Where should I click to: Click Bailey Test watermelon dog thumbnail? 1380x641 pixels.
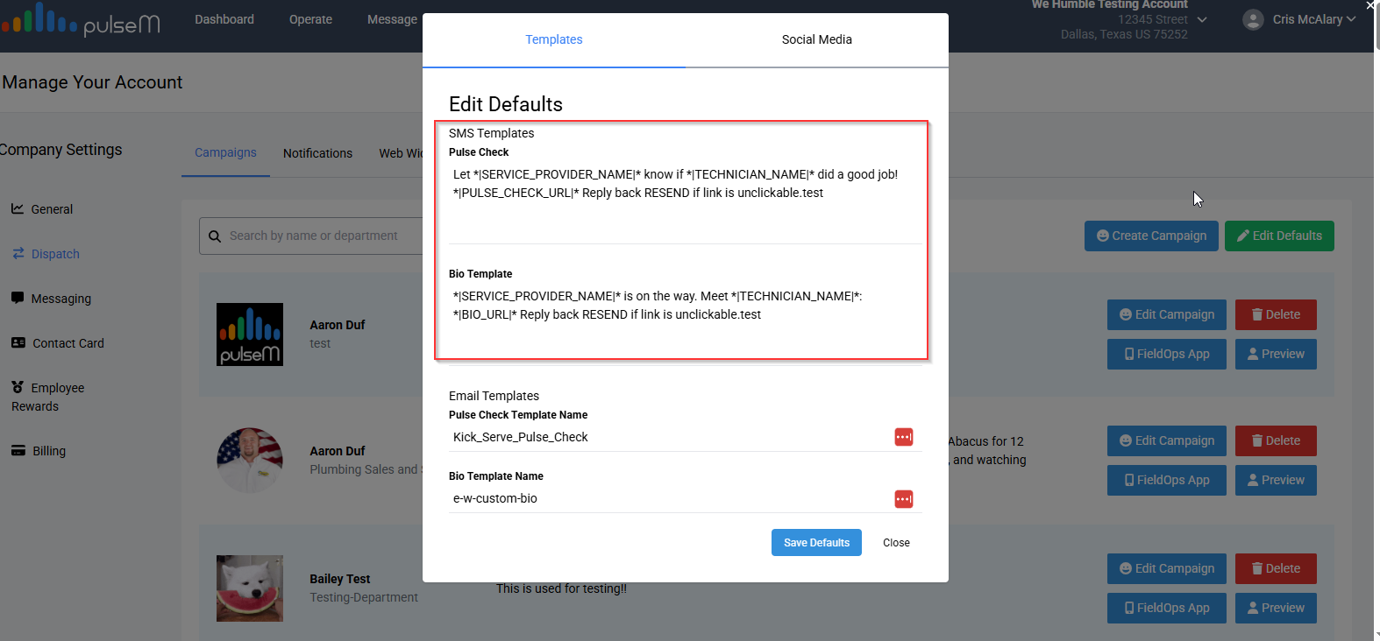250,588
